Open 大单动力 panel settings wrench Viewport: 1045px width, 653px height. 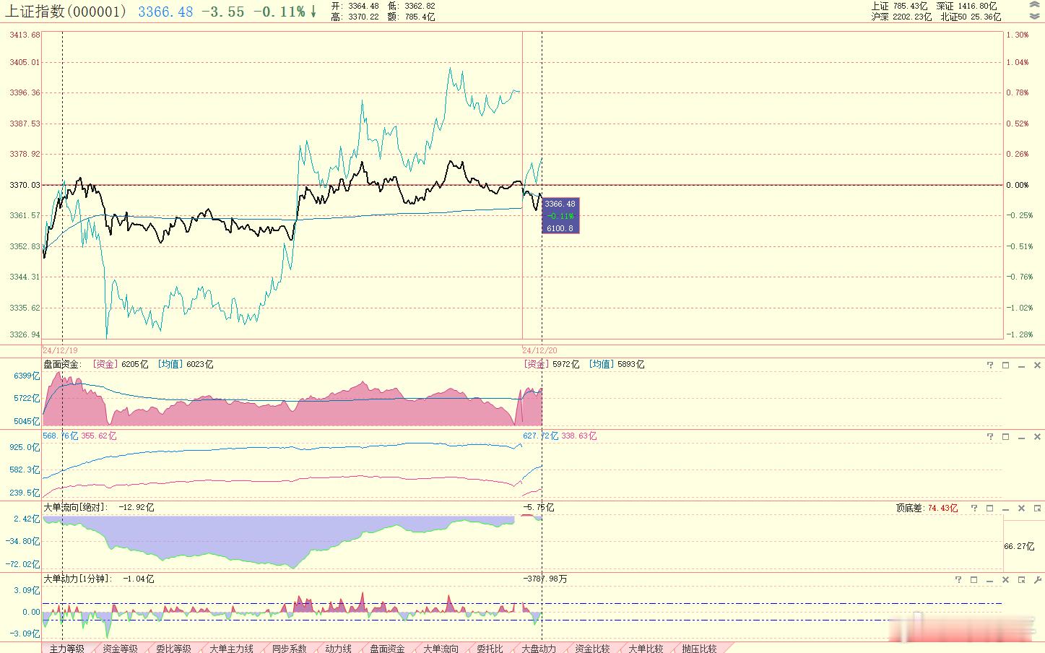[x=1038, y=579]
